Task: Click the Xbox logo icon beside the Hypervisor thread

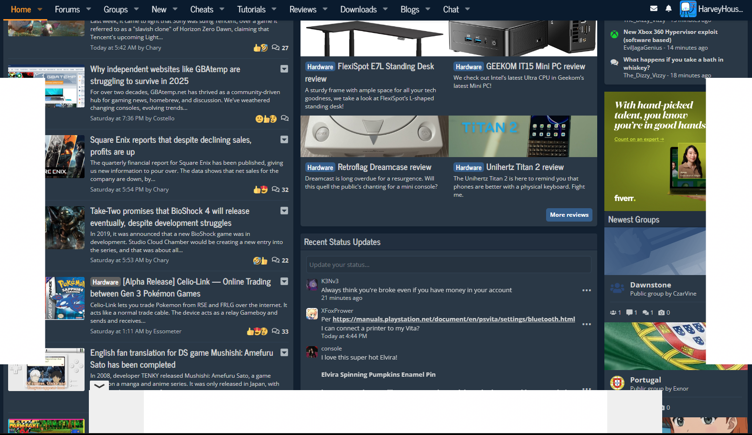Action: click(x=614, y=34)
